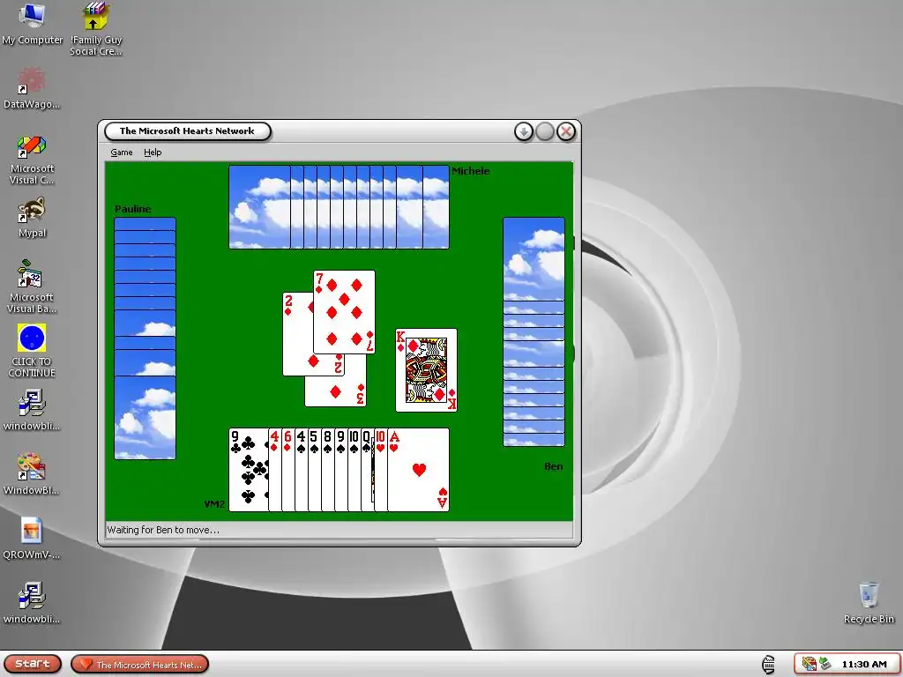Click the Michele player name label
The height and width of the screenshot is (677, 903).
click(x=471, y=171)
